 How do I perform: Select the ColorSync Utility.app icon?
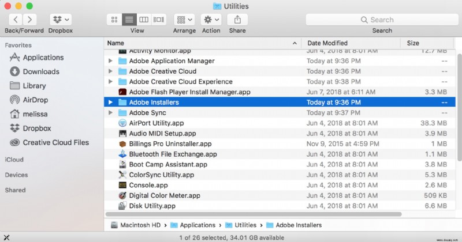[122, 175]
